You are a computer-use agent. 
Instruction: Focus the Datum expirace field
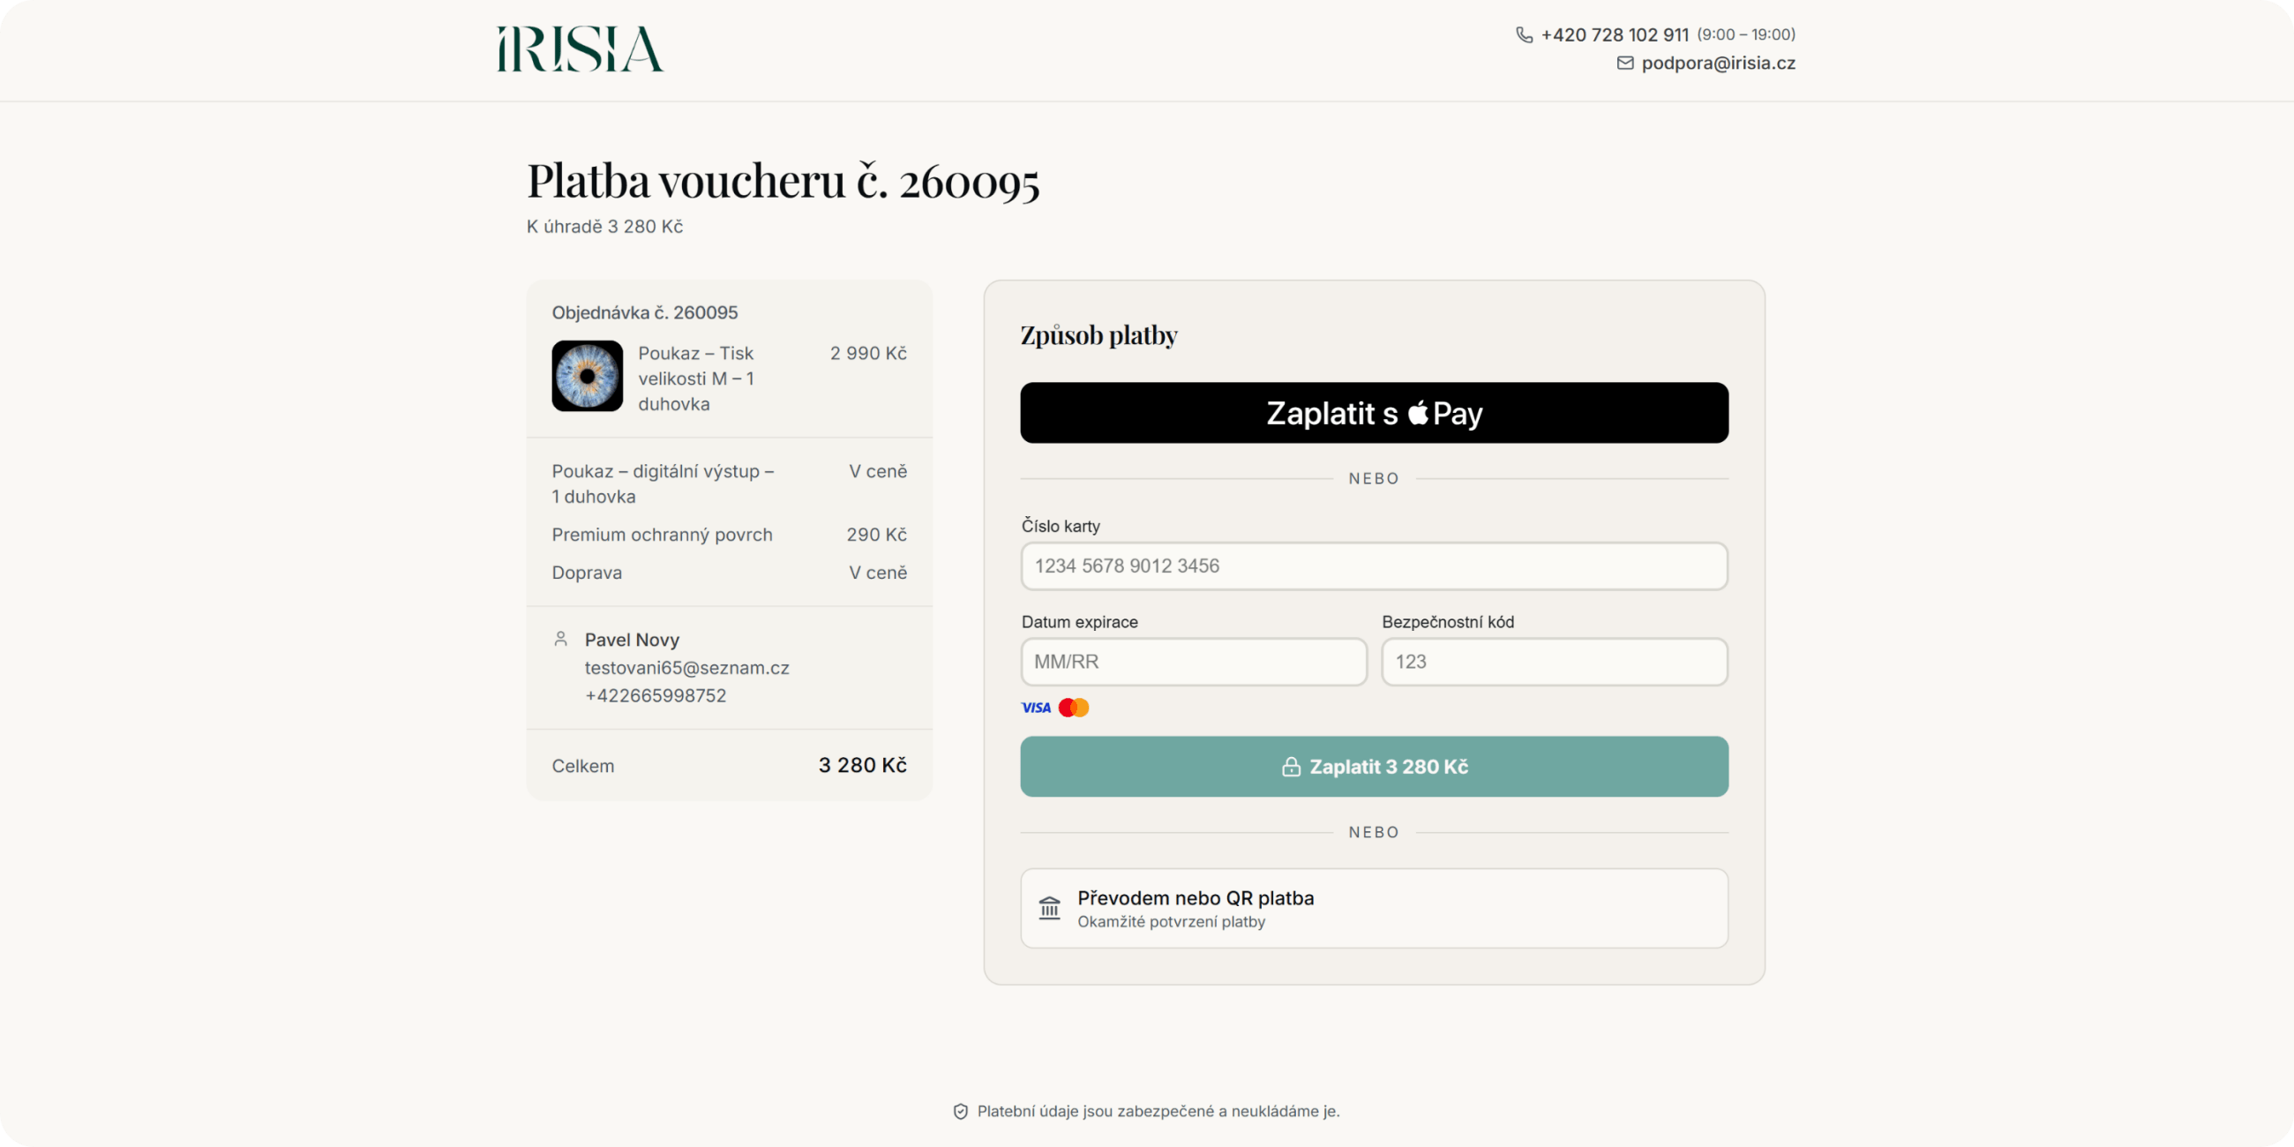tap(1193, 662)
